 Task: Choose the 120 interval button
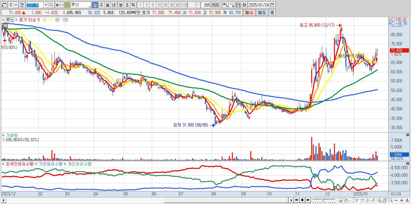pos(184,5)
